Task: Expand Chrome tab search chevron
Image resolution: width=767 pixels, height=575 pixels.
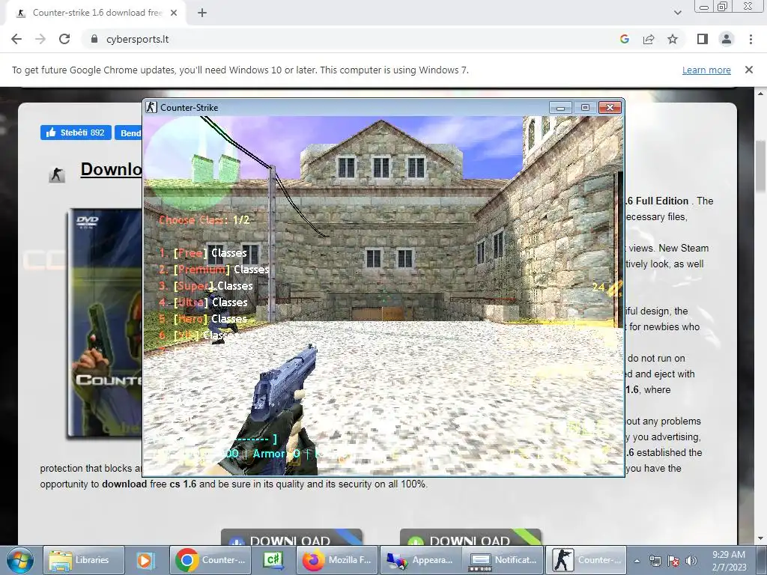Action: [x=677, y=13]
